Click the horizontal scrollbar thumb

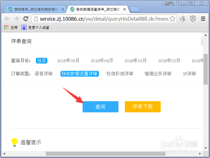click(106, 154)
